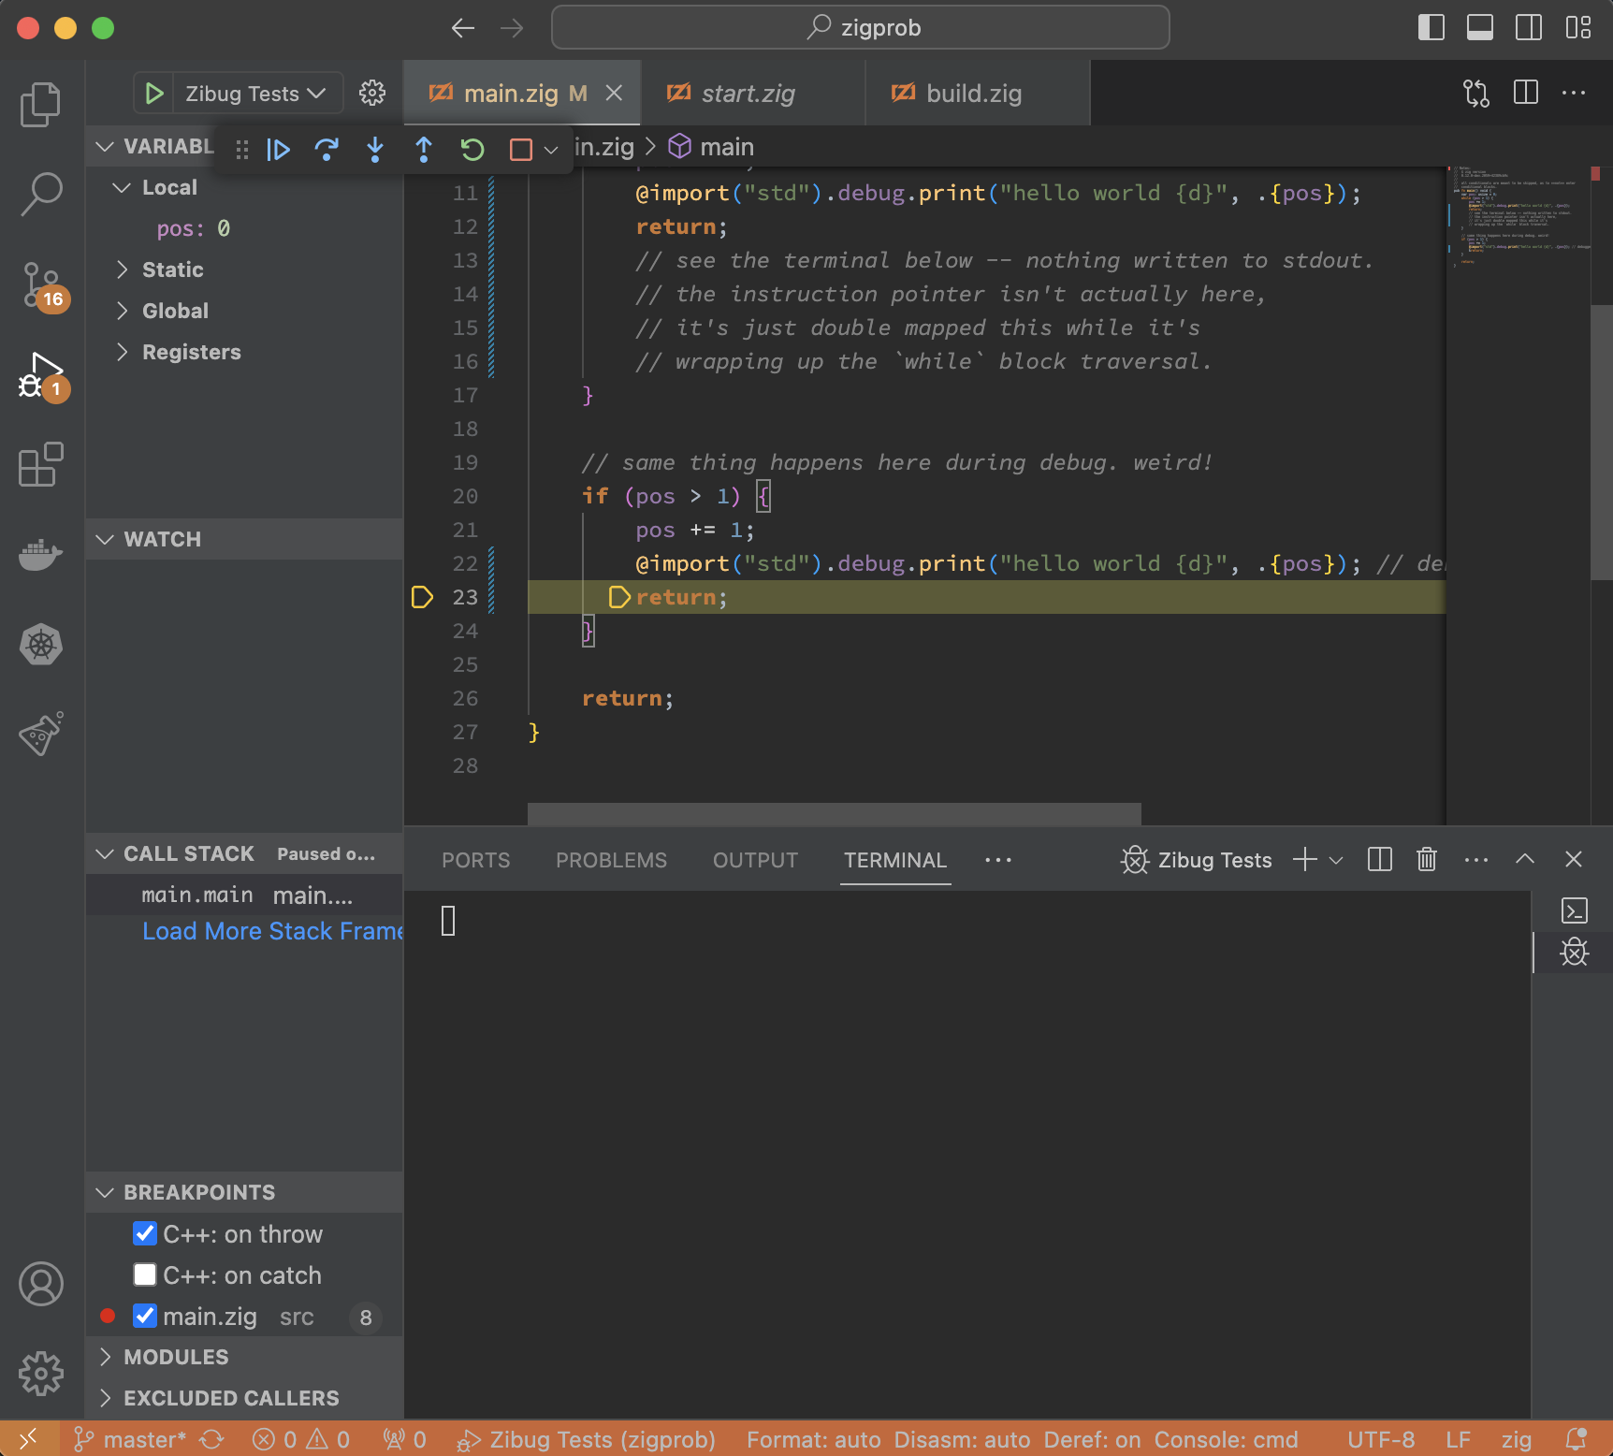
Task: Open the Zibug Tests configuration dropdown
Action: coord(254,94)
